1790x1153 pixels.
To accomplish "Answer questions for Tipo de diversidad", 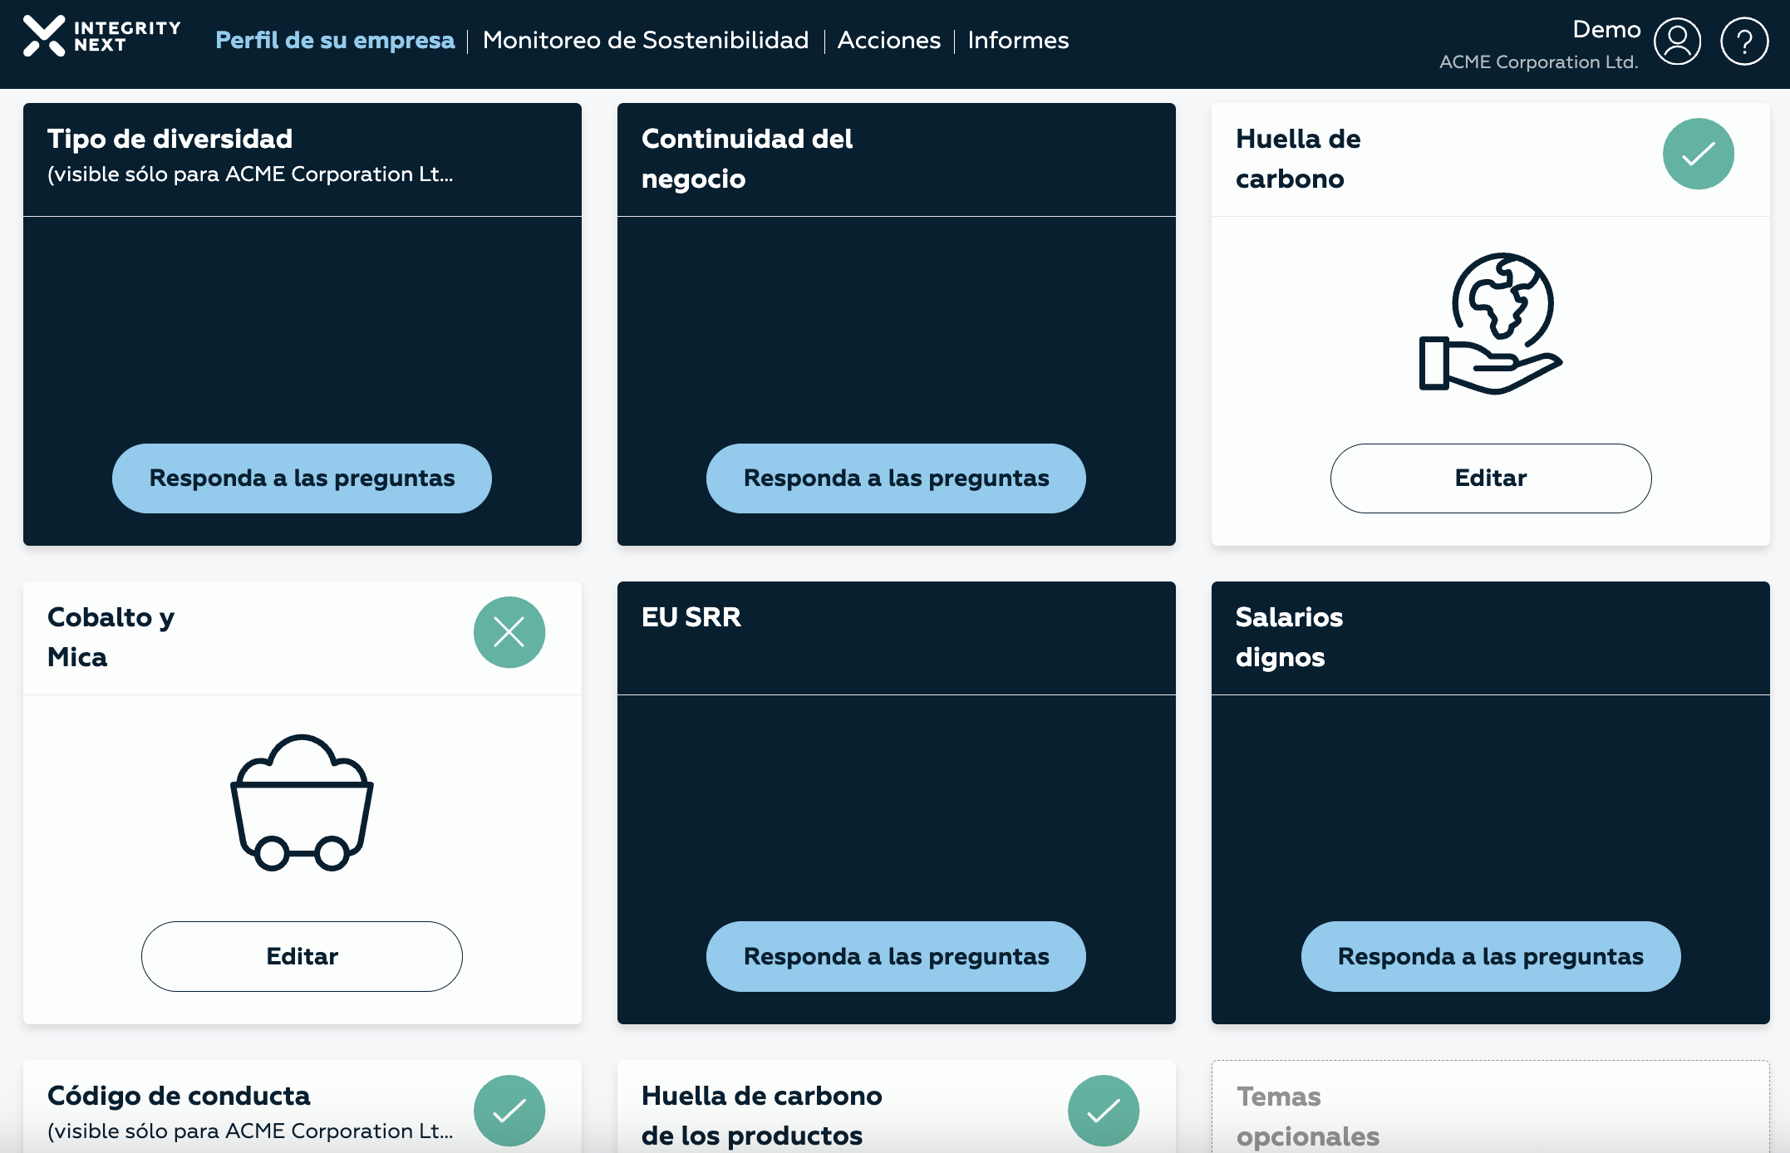I will (x=302, y=478).
